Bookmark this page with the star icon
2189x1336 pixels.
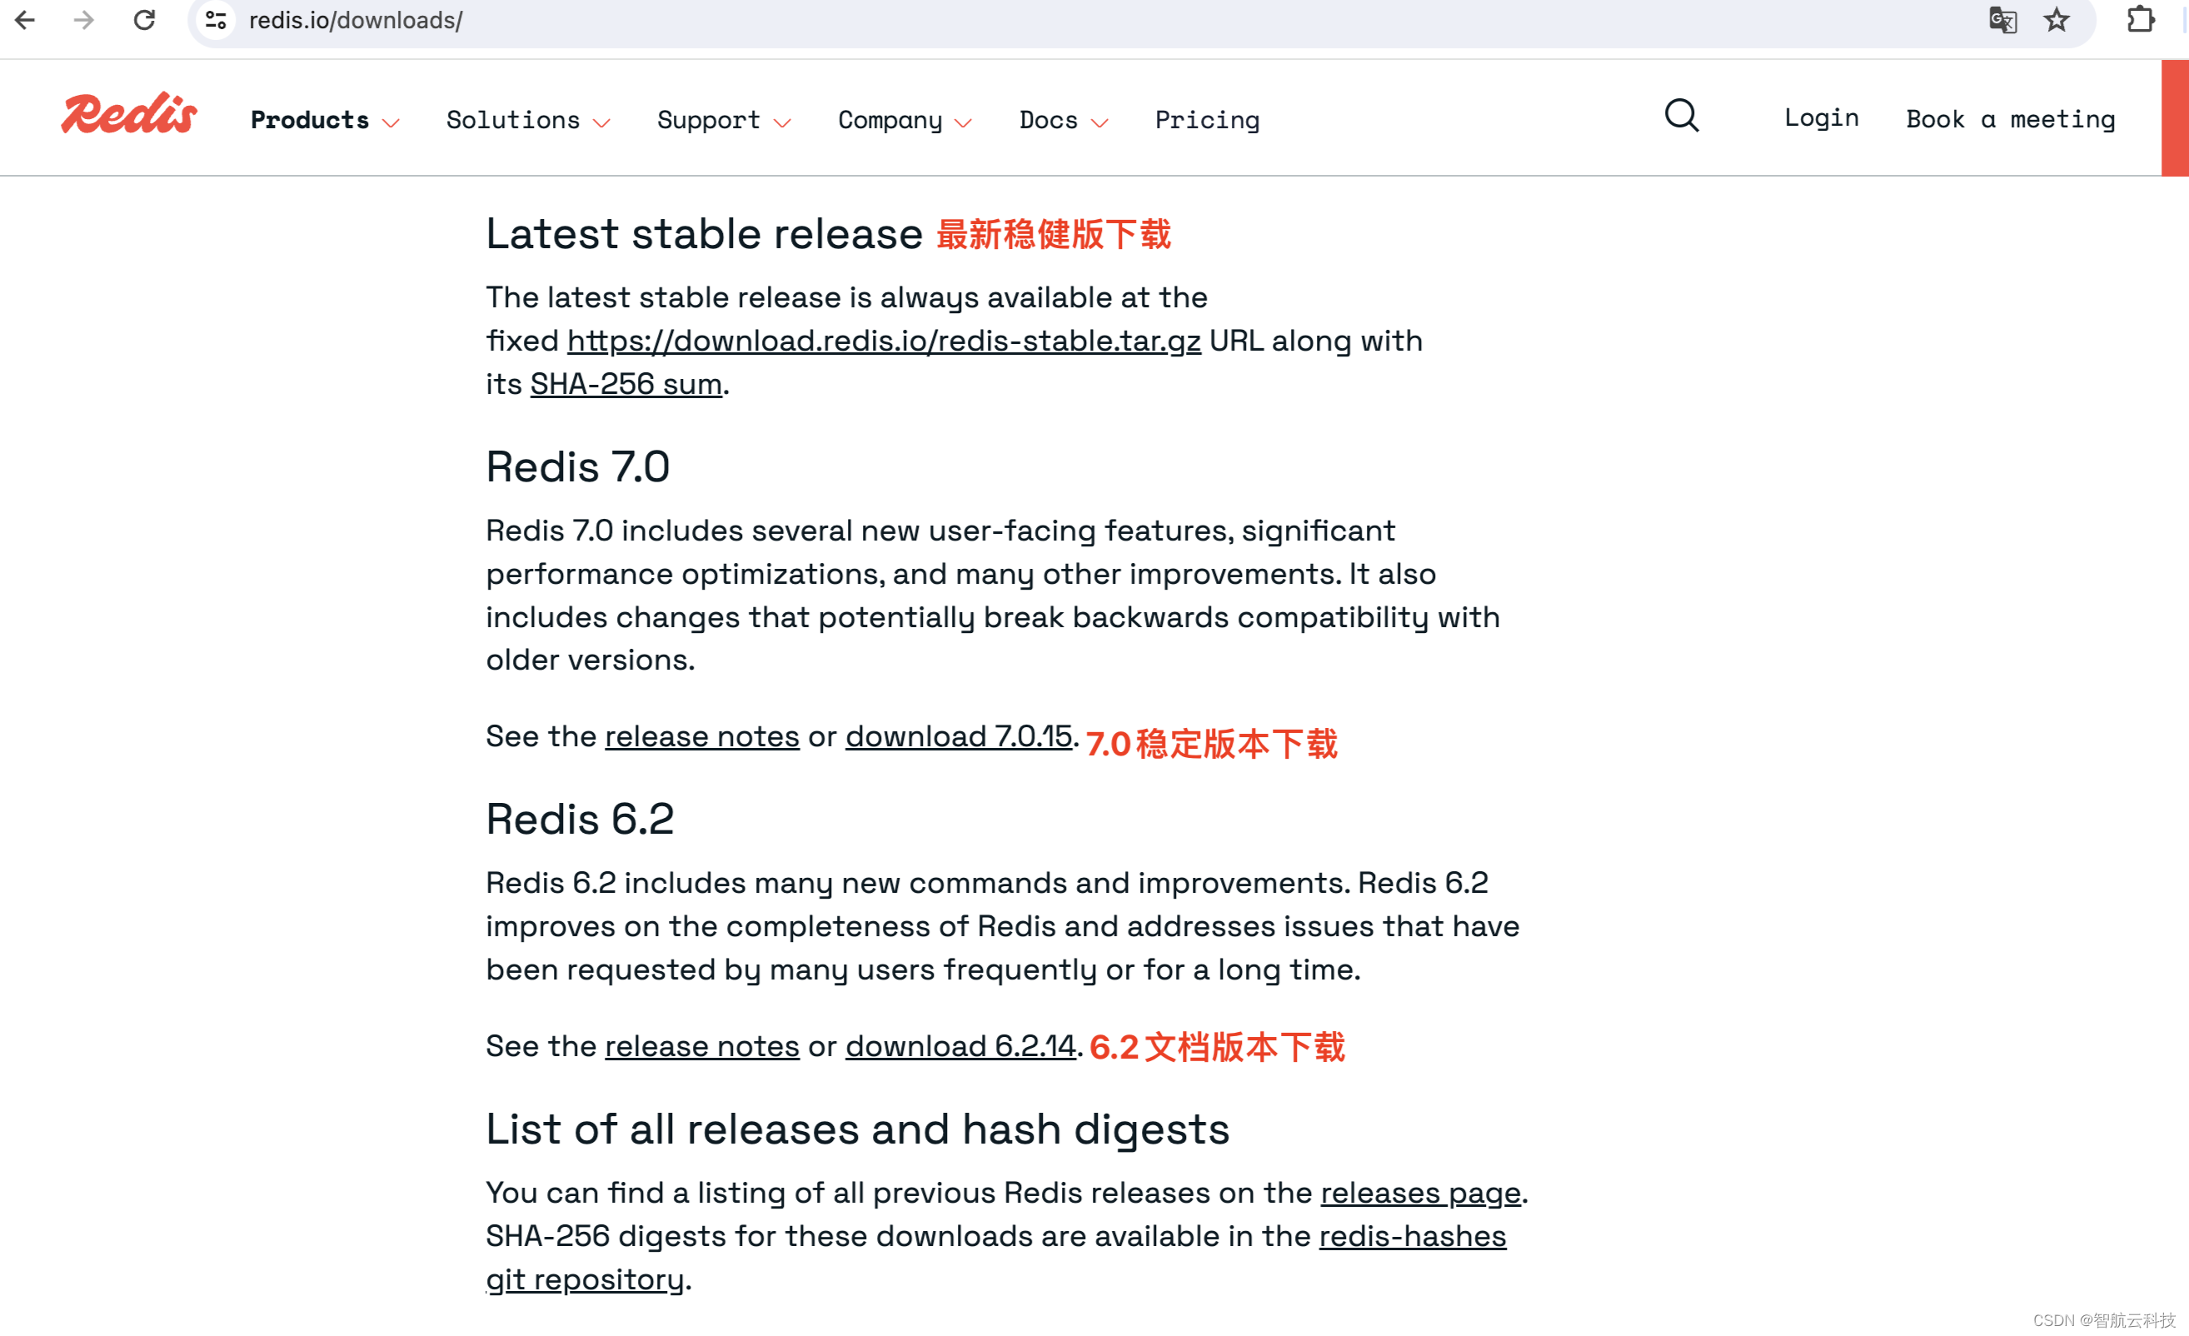(2057, 19)
